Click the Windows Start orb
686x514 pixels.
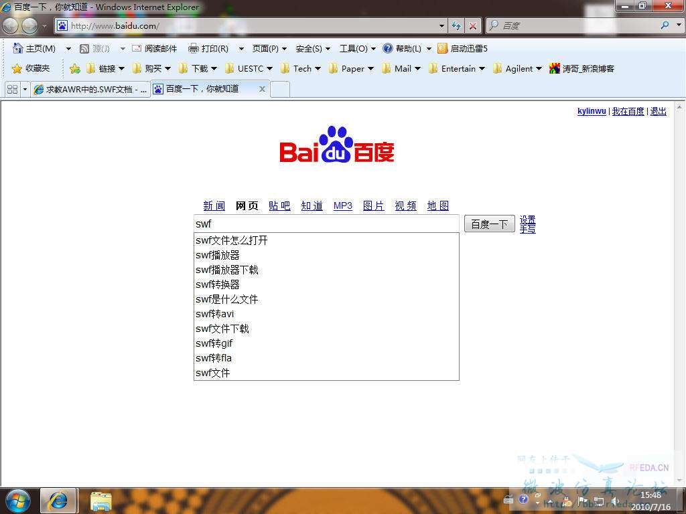coord(17,501)
